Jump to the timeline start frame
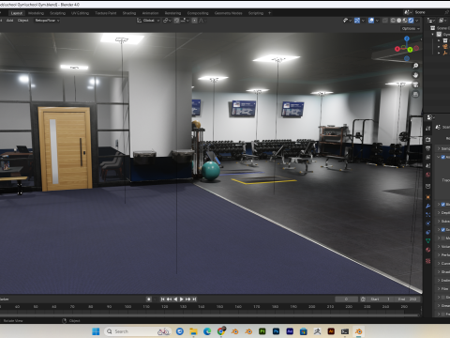The width and height of the screenshot is (450, 338). click(x=162, y=300)
